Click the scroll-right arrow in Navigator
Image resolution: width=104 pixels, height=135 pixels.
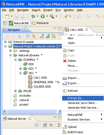click(x=60, y=111)
